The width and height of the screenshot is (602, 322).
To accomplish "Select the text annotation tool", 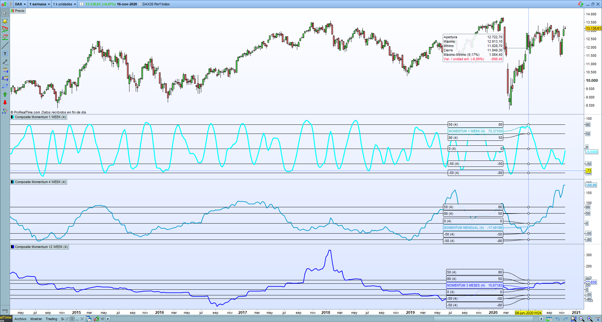I will tap(5, 54).
